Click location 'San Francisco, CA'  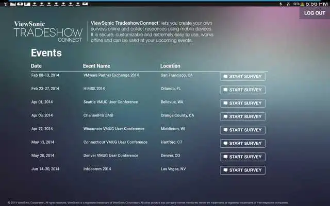click(x=177, y=75)
